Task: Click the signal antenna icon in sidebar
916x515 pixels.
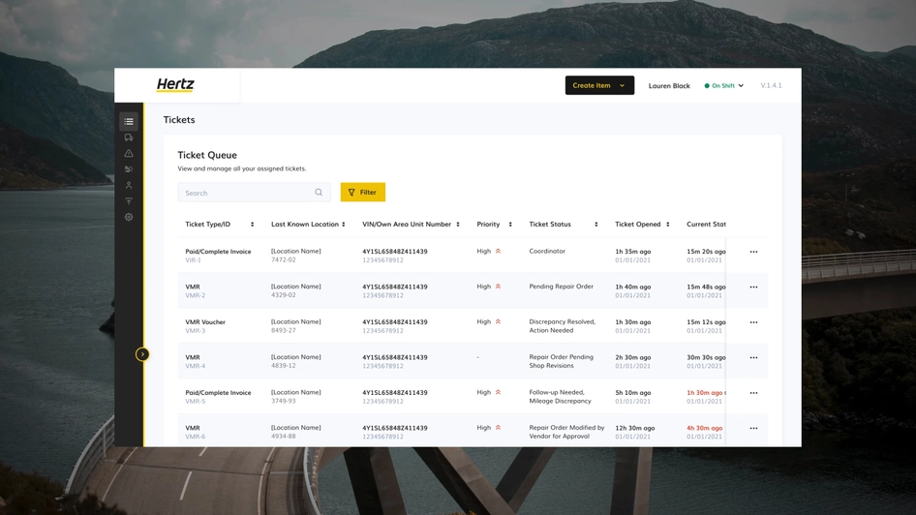Action: 129,200
